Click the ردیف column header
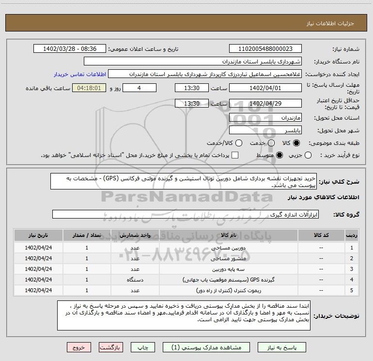 tap(352, 235)
